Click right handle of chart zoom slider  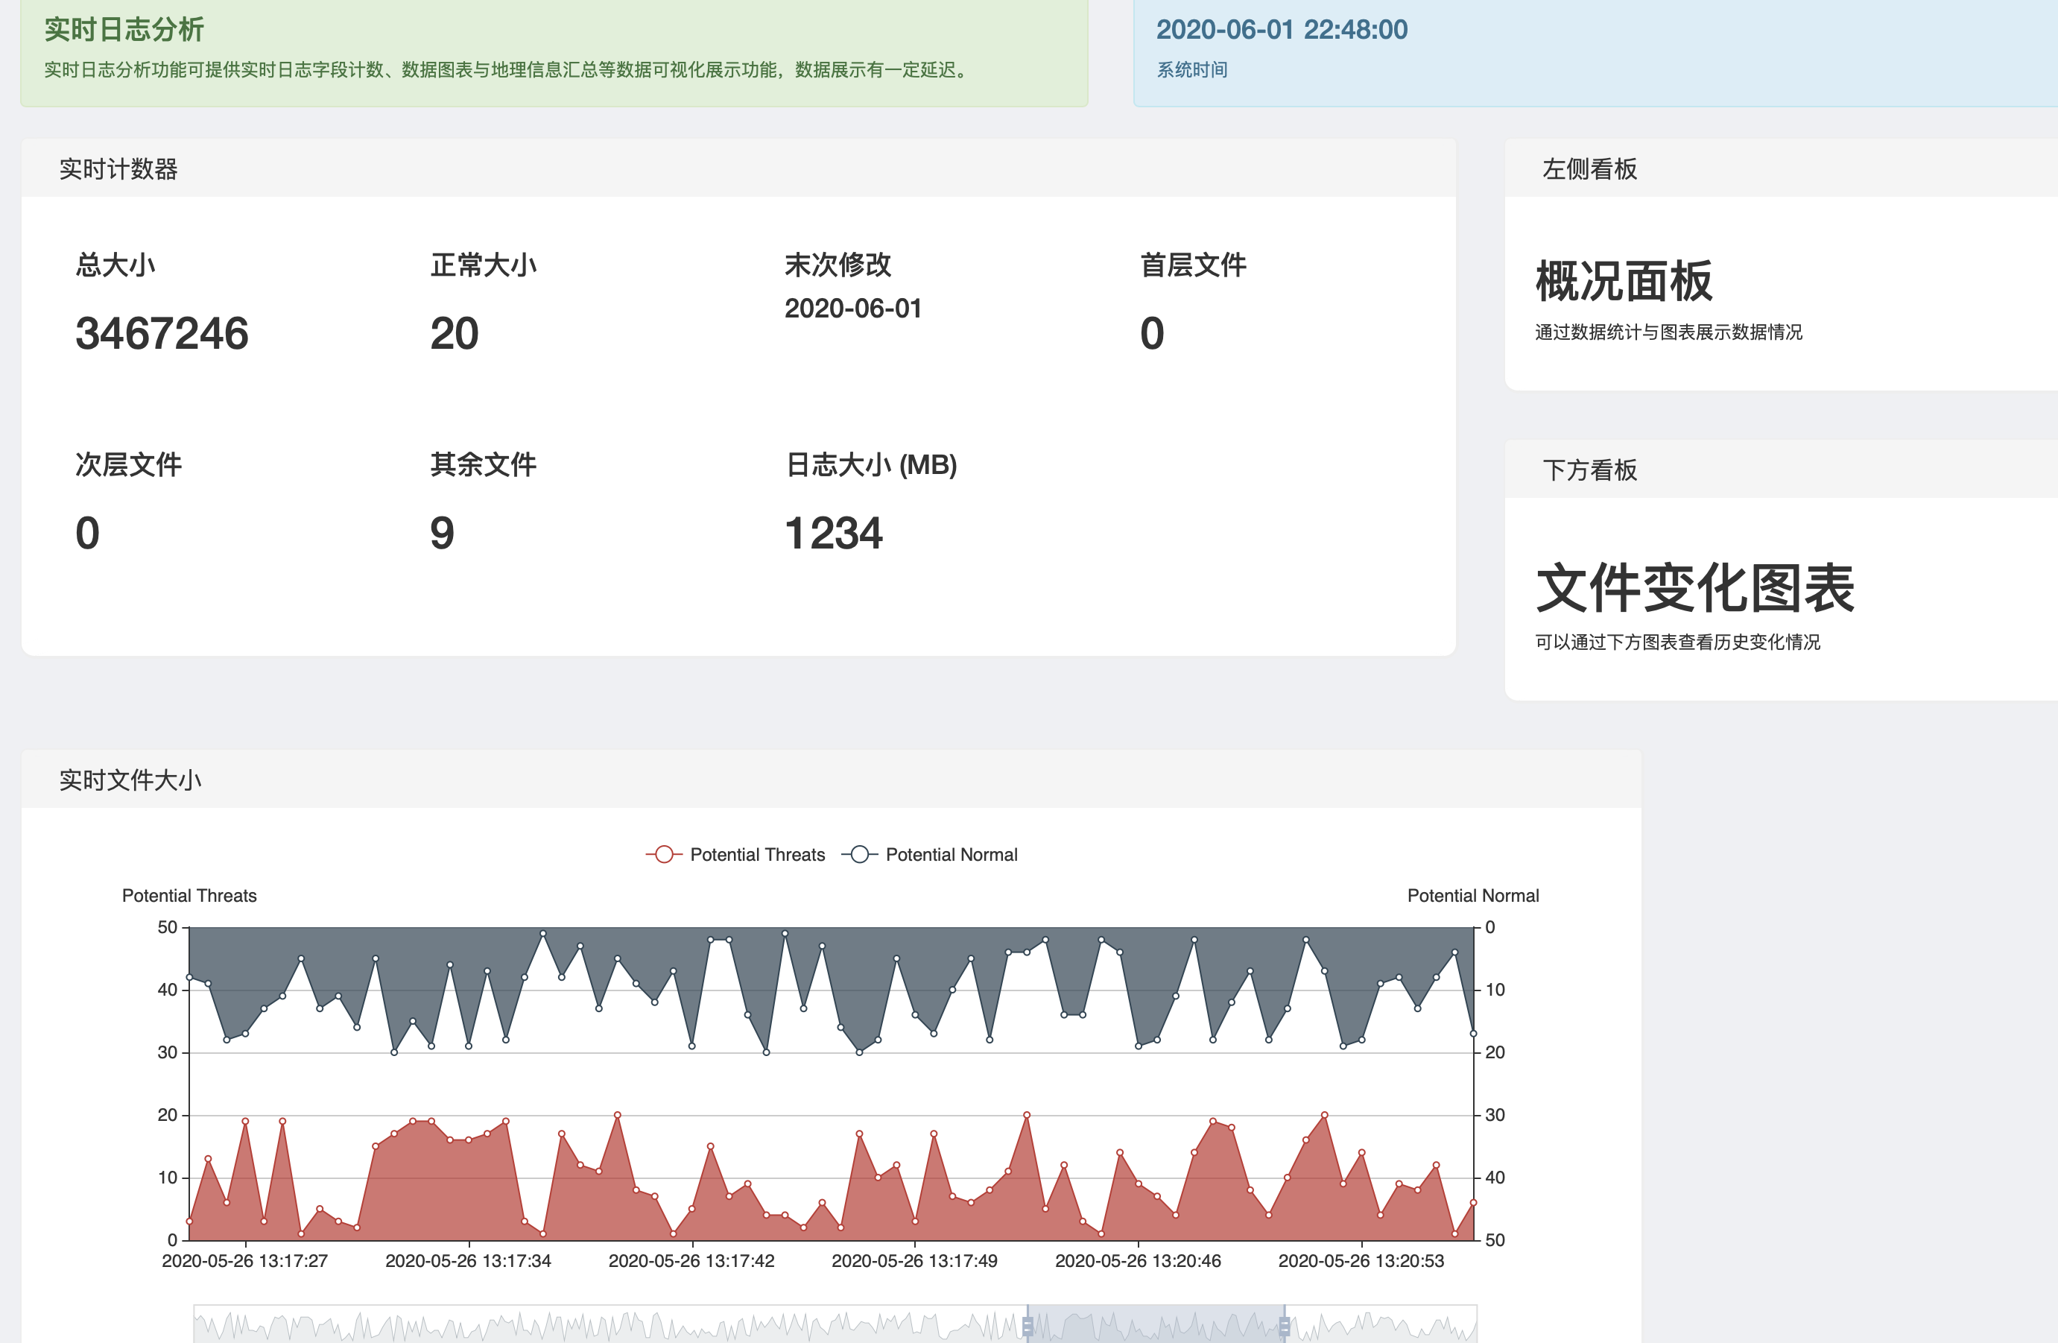point(1284,1326)
